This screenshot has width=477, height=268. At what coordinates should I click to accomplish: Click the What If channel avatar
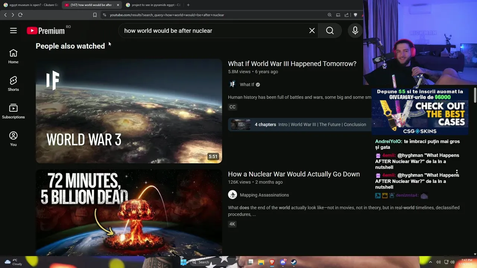click(233, 84)
